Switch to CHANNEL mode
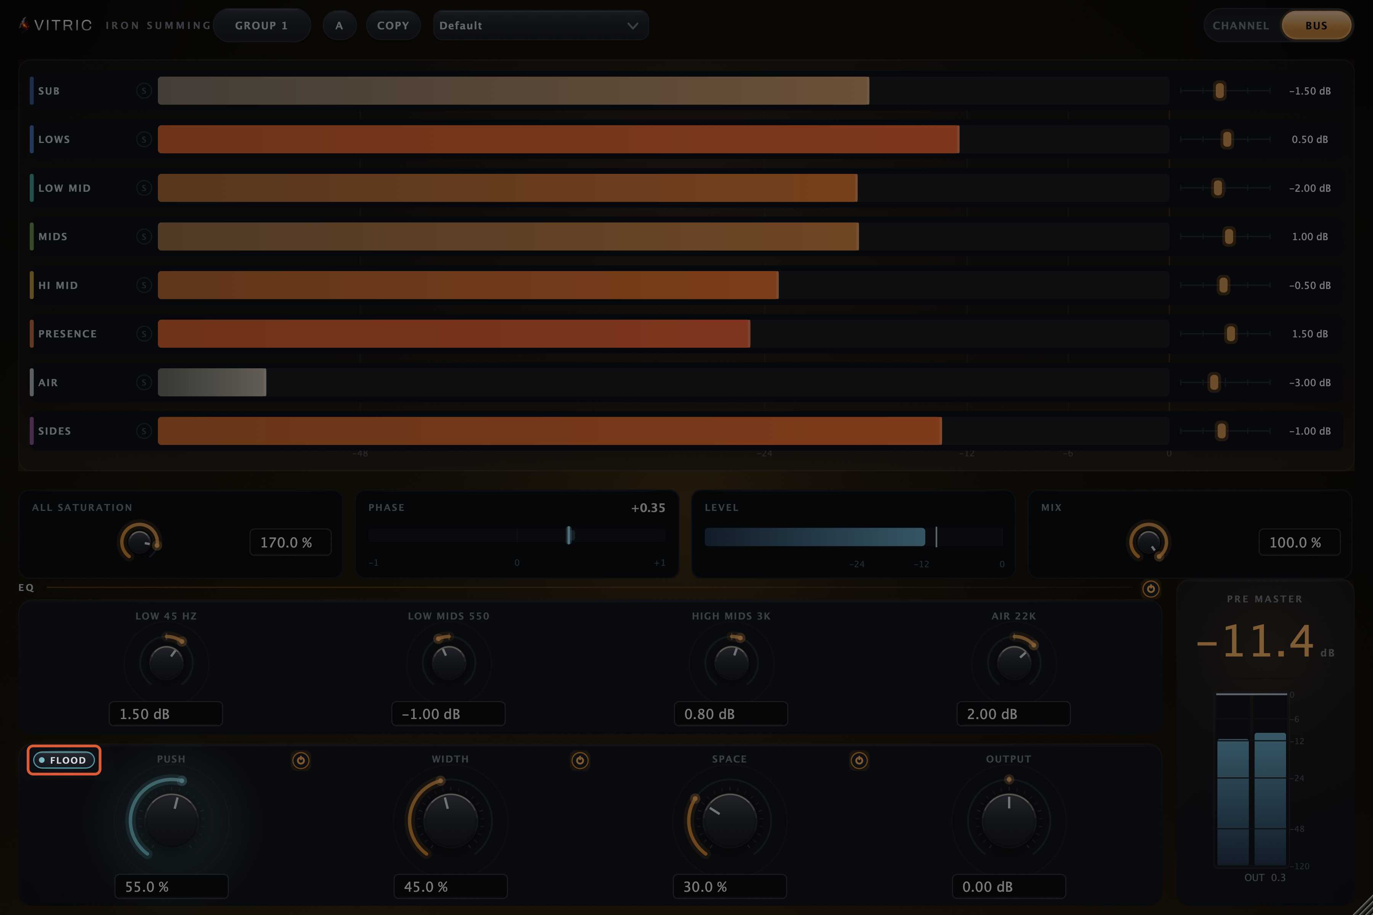 pyautogui.click(x=1241, y=26)
